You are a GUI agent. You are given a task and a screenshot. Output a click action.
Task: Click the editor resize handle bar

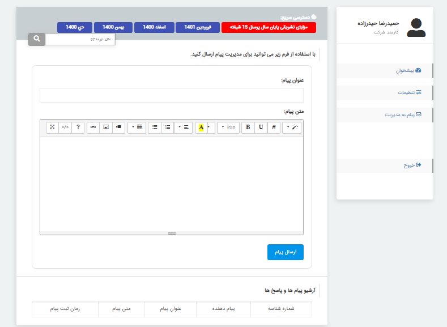point(172,233)
